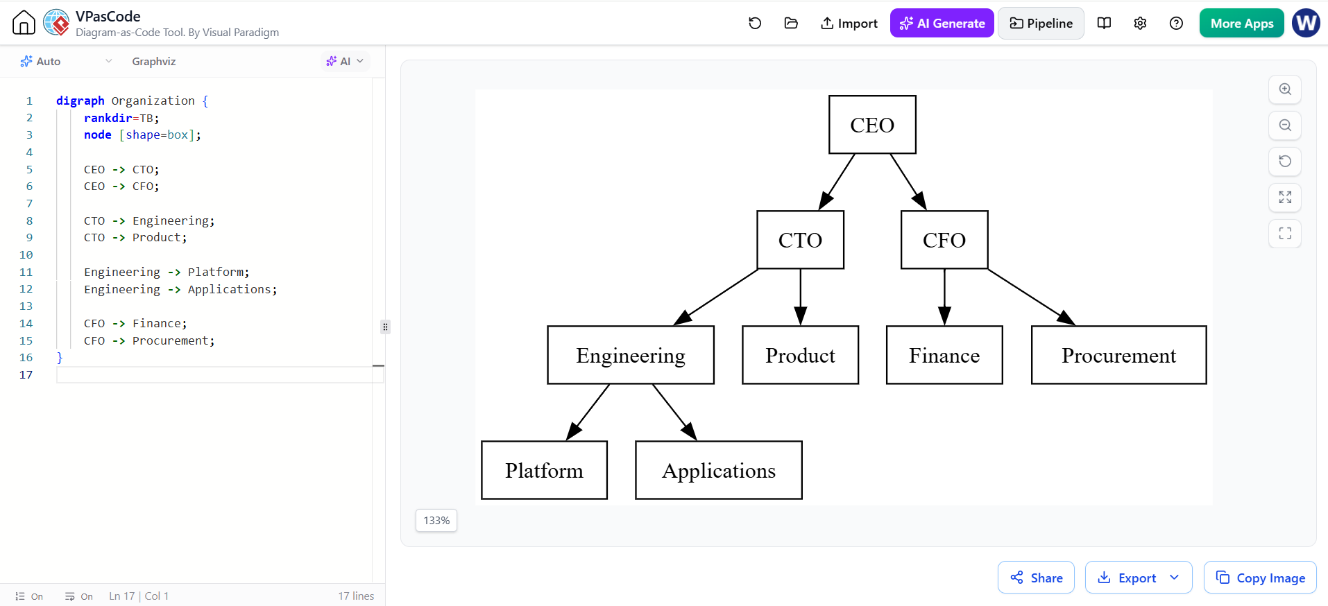This screenshot has width=1328, height=606.
Task: Toggle word wrap On in status bar
Action: (79, 596)
